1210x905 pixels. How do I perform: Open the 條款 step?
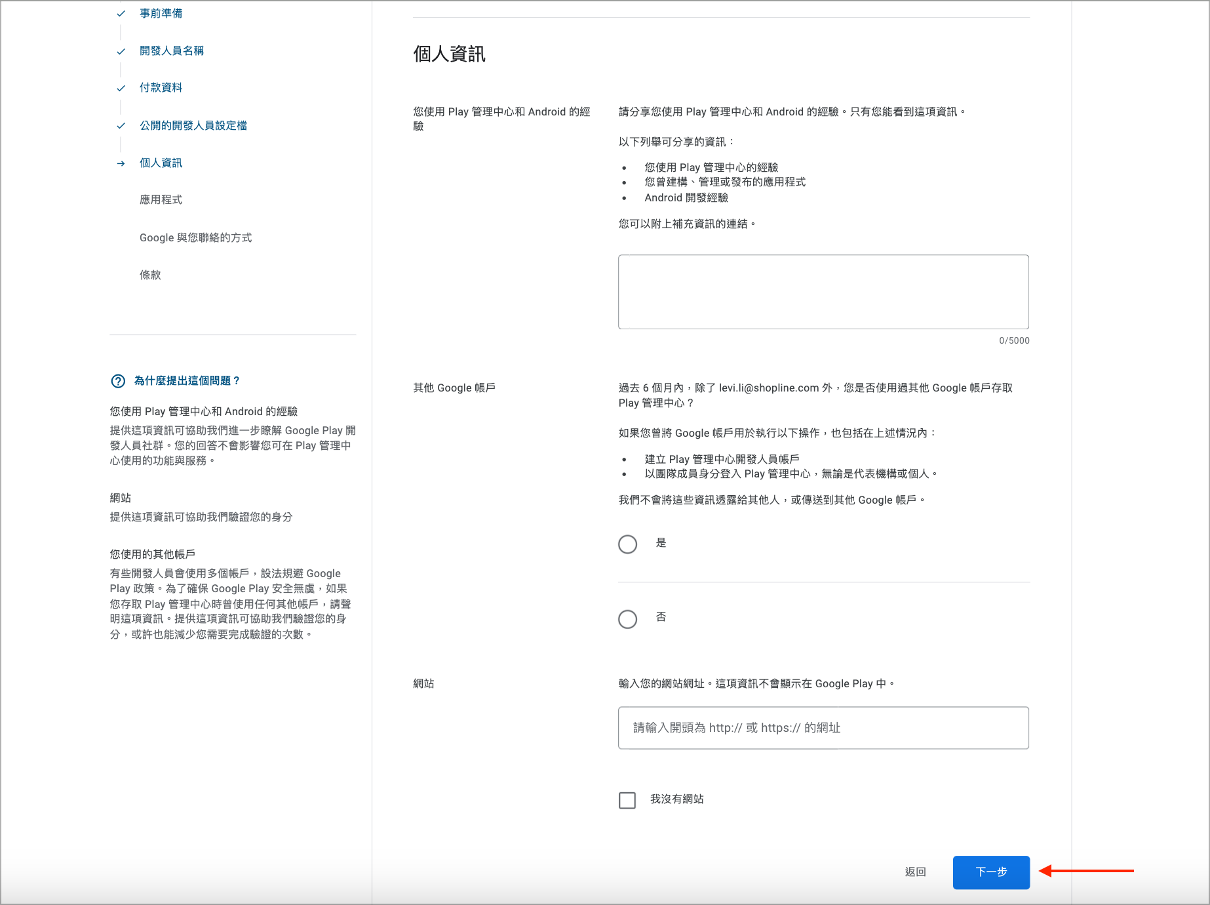click(x=150, y=275)
